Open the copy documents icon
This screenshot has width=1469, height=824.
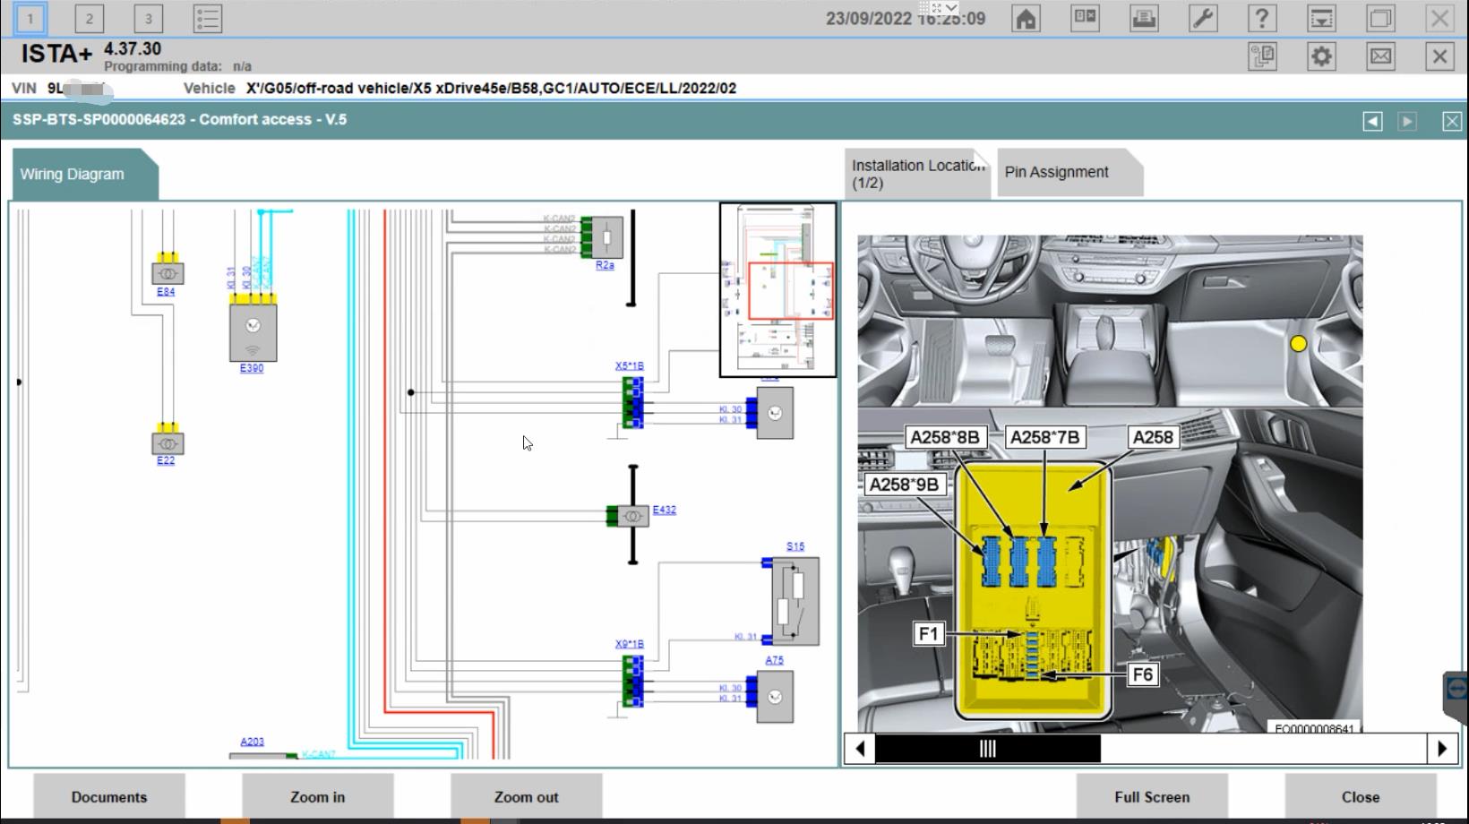pyautogui.click(x=1262, y=56)
